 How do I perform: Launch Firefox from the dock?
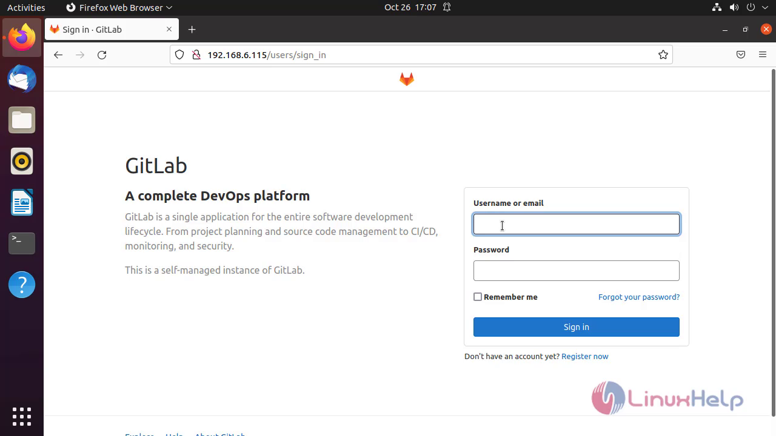coord(22,38)
